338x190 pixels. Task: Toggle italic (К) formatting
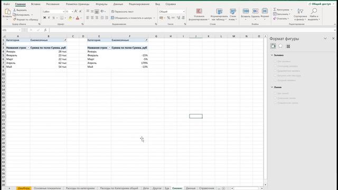[49, 17]
